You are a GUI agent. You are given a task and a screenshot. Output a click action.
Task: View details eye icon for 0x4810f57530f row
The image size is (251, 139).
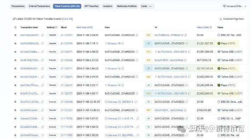[x=15, y=60]
